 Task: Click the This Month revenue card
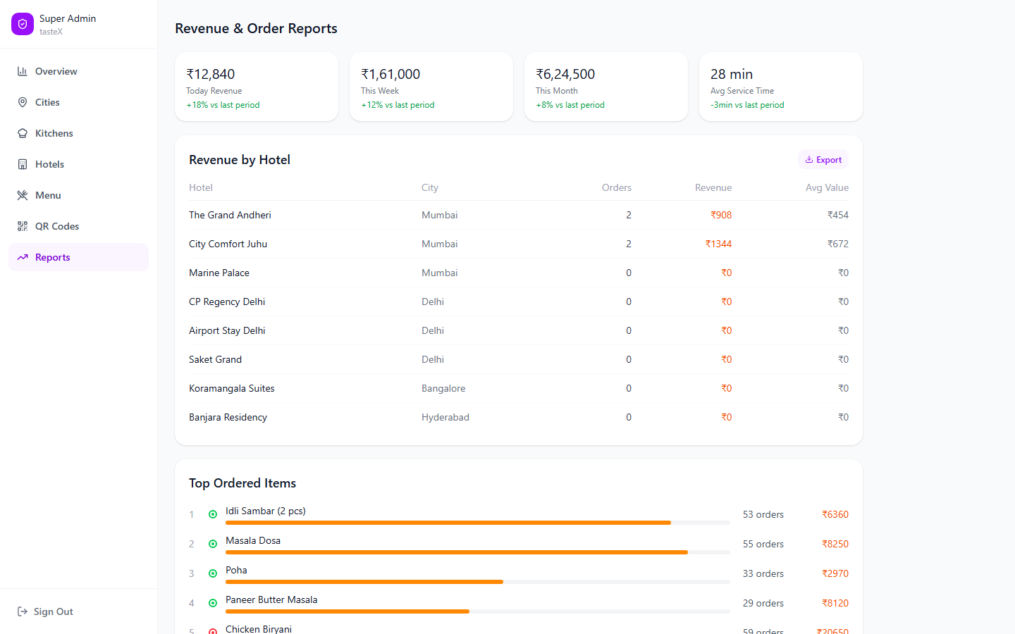click(606, 87)
